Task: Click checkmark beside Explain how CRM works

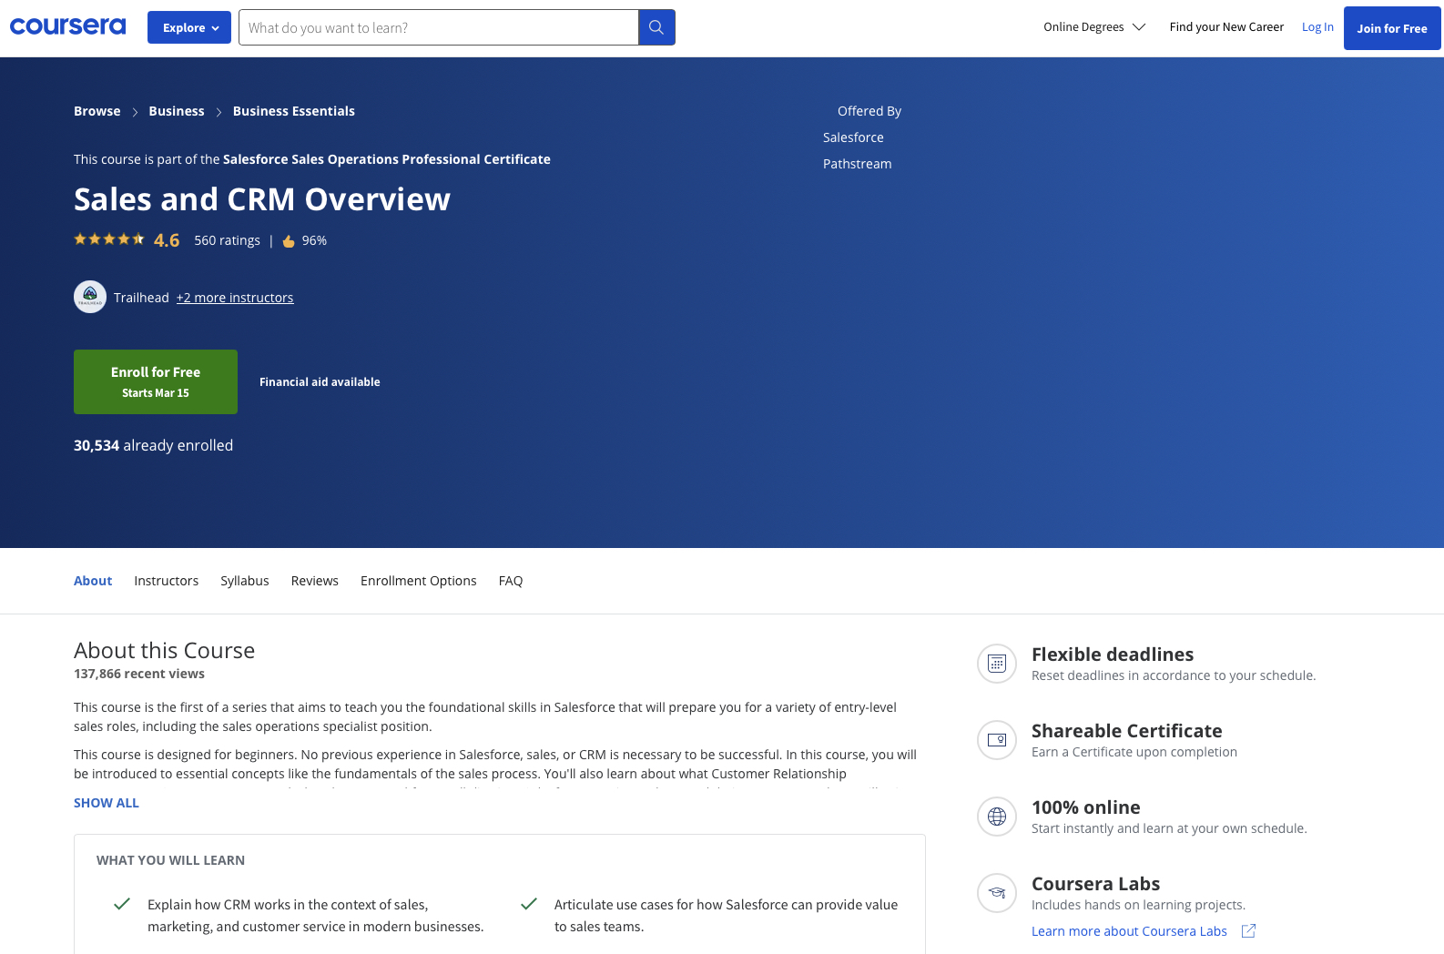Action: click(x=121, y=904)
